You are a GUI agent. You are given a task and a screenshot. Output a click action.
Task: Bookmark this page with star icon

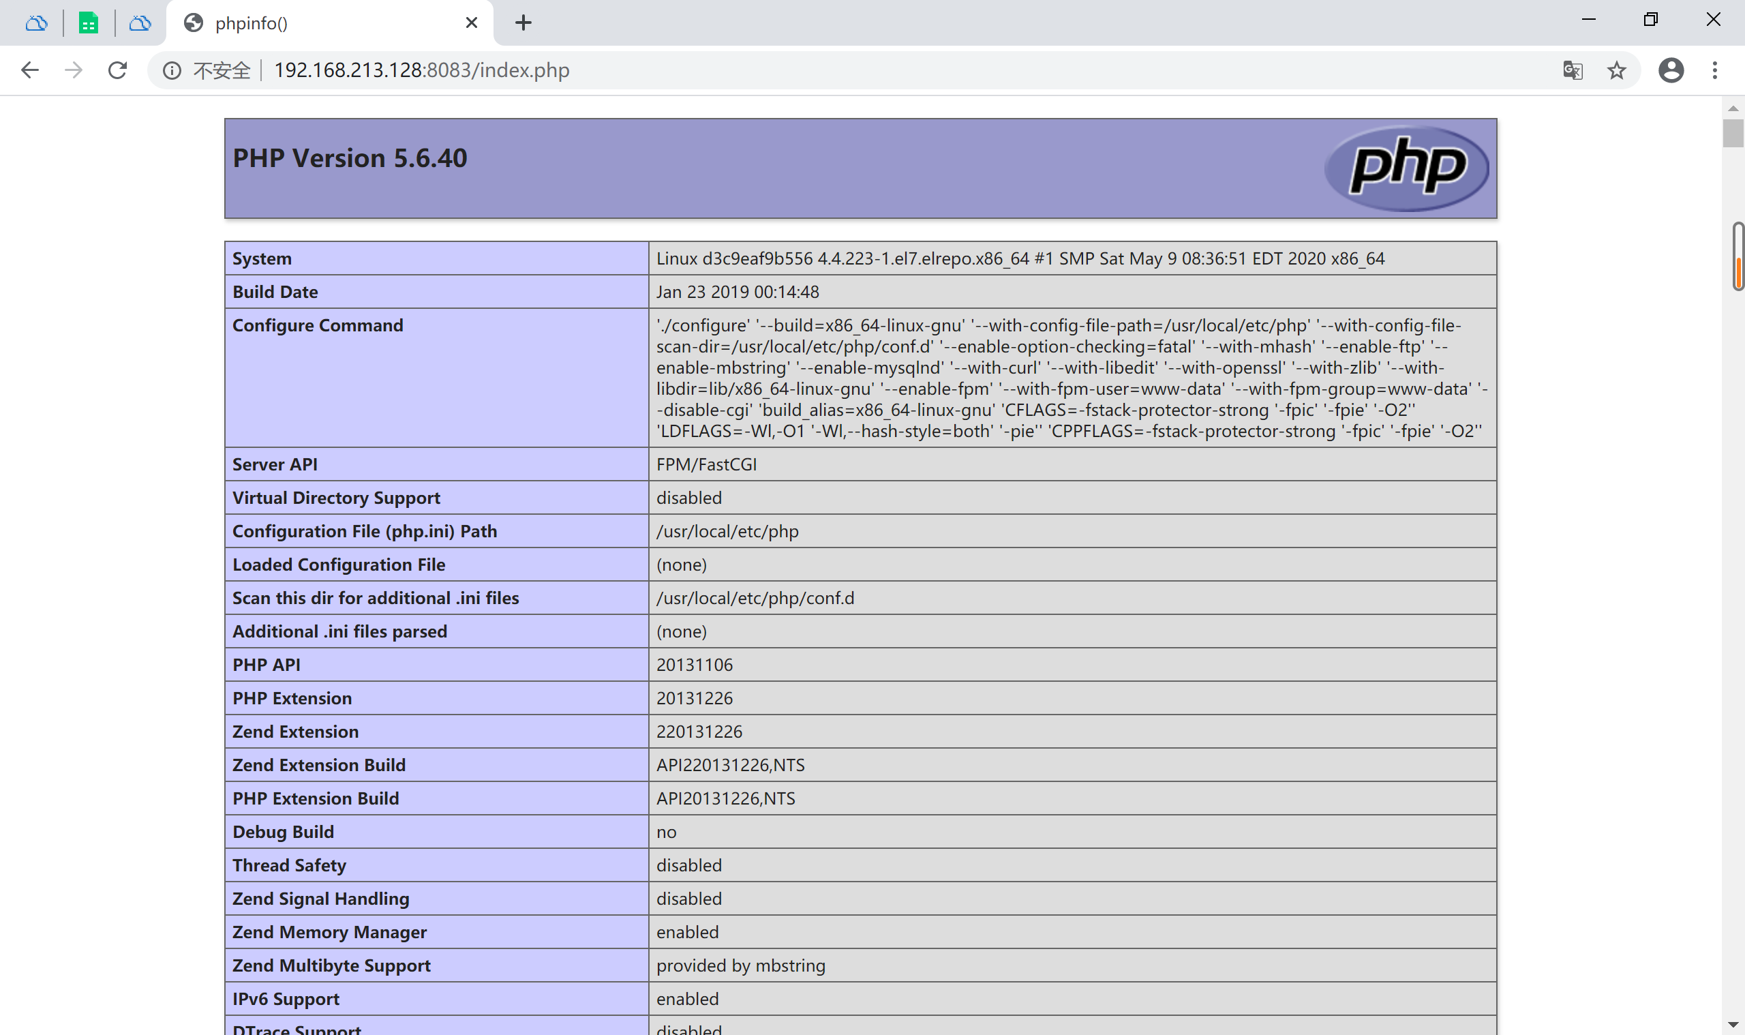[x=1616, y=70]
